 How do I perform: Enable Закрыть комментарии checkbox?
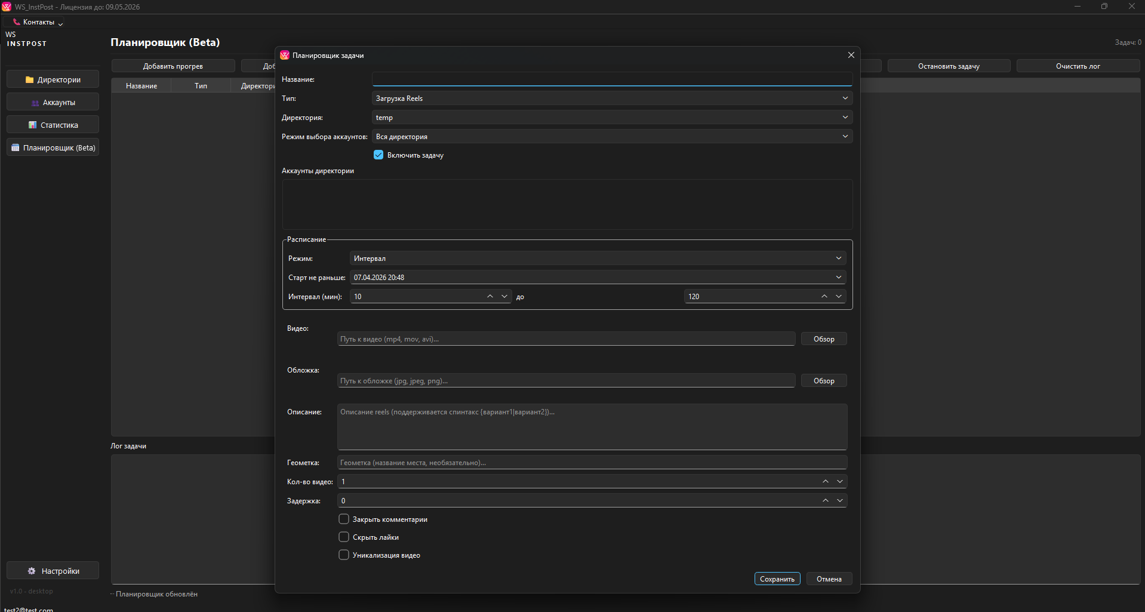[x=344, y=519]
